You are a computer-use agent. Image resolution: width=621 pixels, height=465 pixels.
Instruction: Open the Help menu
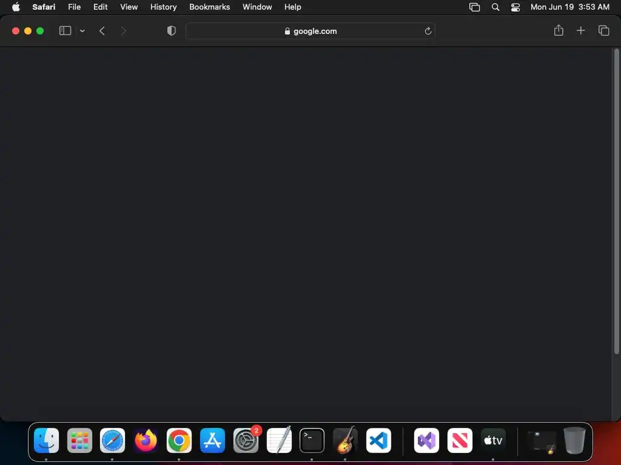click(x=293, y=7)
